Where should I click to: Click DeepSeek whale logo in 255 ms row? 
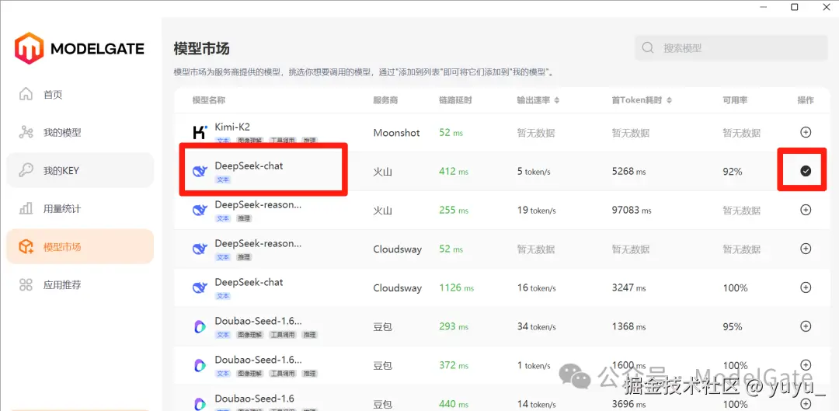200,210
